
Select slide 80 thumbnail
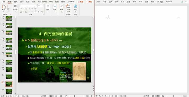point(9,70)
